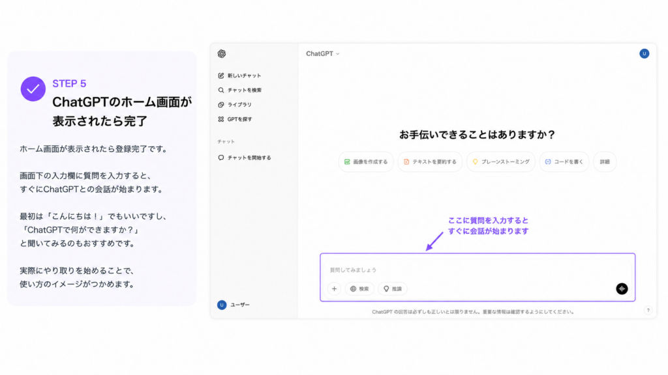Focus the 質問してみましょう message input field
Screen dimensions: 668x375
(477, 270)
